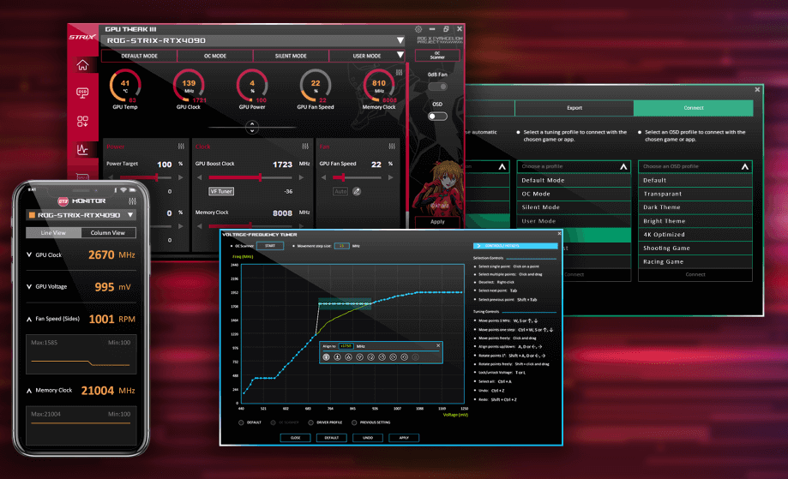Click sixth icon in Align-to floating toolbar
Screen dimensions: 788x479
click(x=382, y=357)
